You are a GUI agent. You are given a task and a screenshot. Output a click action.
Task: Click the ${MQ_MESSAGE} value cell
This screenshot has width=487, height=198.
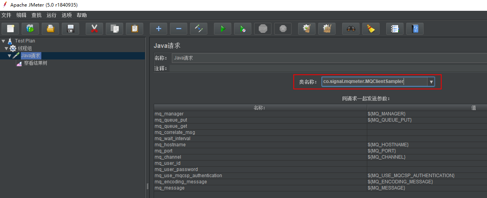(x=427, y=188)
